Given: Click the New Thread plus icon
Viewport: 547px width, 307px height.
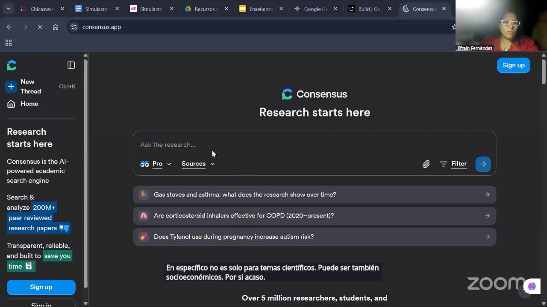Looking at the screenshot, I should point(11,87).
